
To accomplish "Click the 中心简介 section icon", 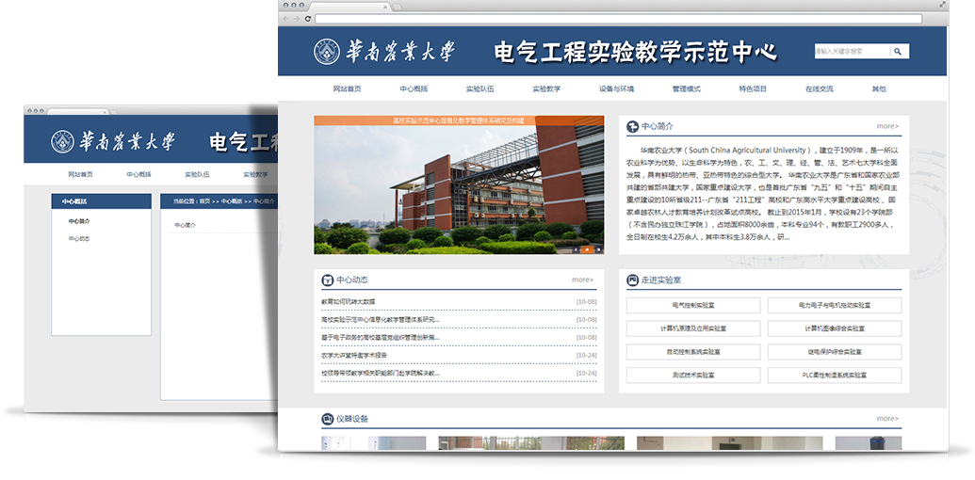I will point(631,125).
